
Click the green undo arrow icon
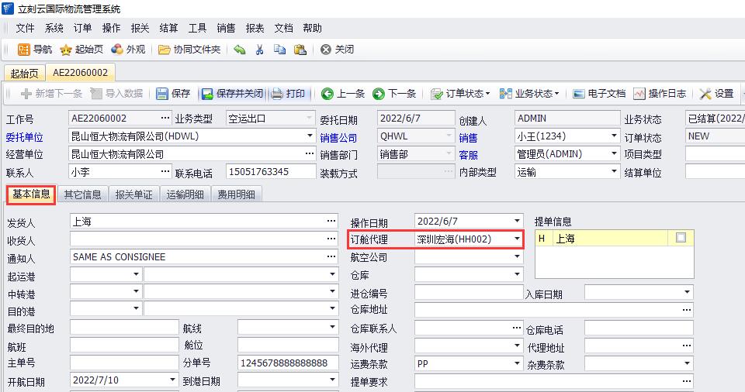pyautogui.click(x=240, y=50)
